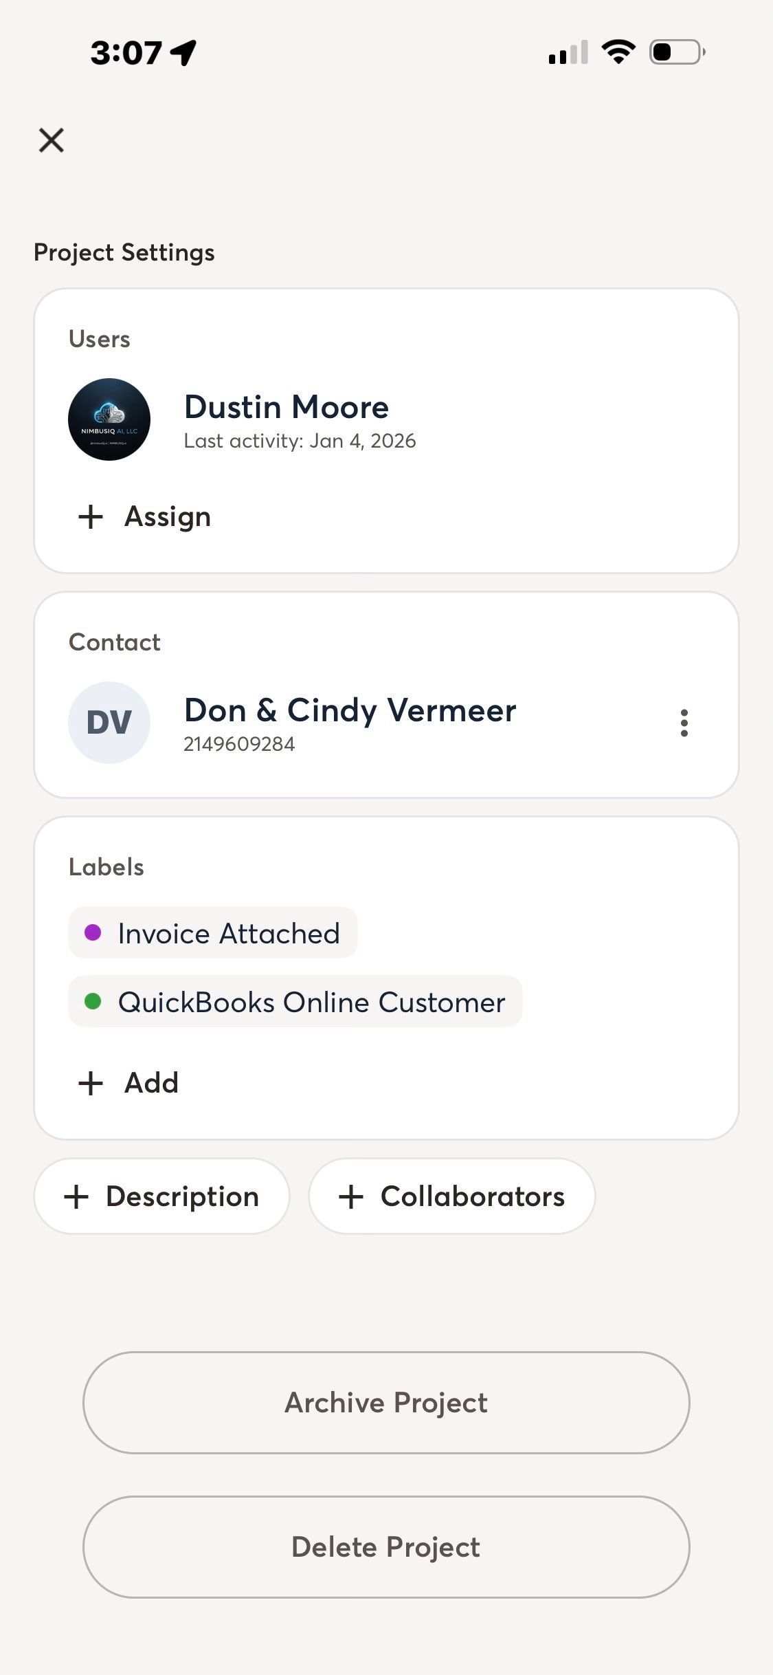Tap the plus icon on the Collaborators button

click(x=351, y=1197)
